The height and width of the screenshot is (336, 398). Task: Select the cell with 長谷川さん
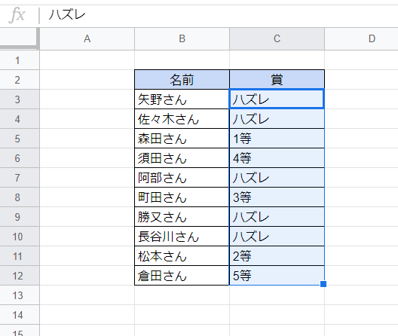[x=182, y=237]
